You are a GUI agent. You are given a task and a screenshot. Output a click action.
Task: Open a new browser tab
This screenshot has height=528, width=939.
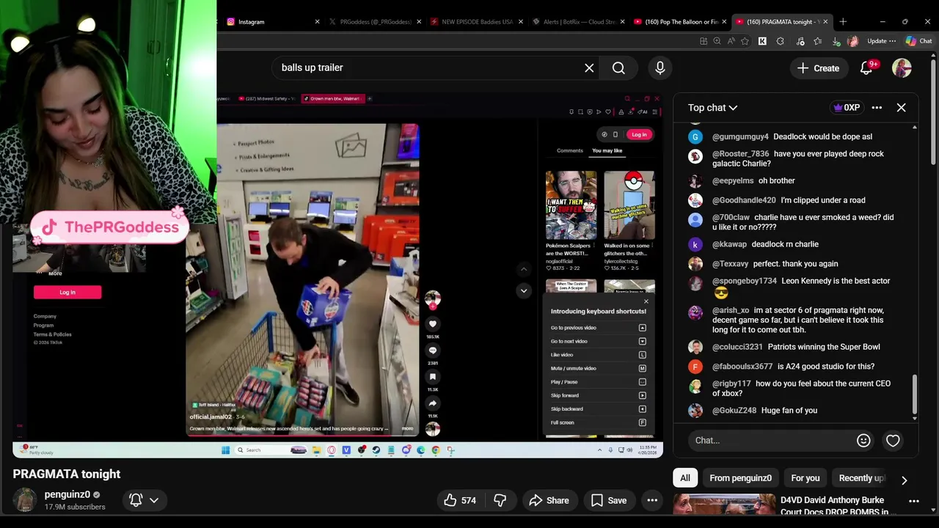click(x=843, y=21)
